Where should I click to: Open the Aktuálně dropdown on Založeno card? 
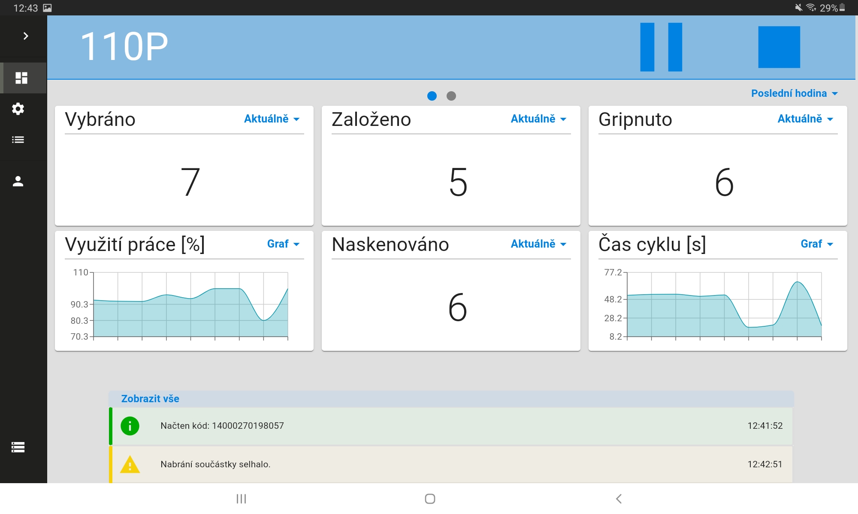(538, 119)
